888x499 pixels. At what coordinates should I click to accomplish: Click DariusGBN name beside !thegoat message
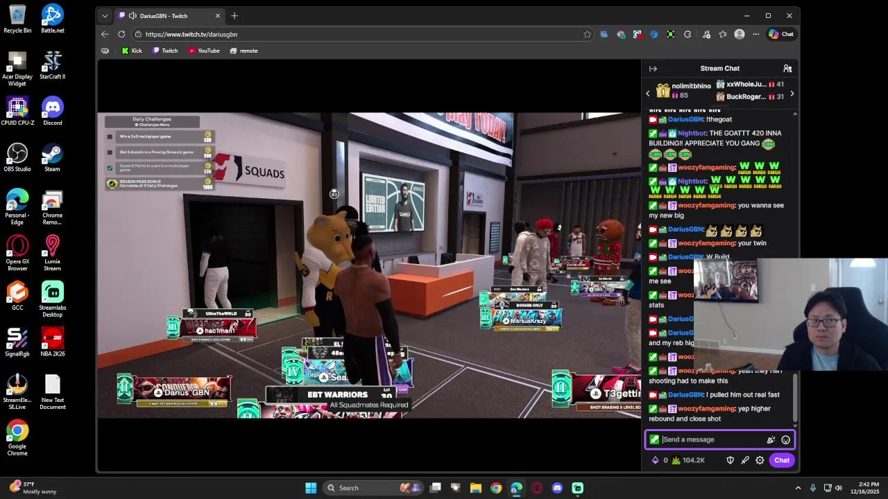pos(685,119)
